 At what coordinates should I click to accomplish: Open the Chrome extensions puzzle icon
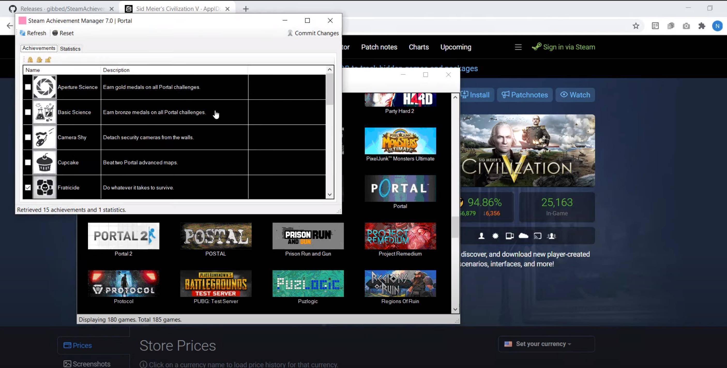pos(702,26)
